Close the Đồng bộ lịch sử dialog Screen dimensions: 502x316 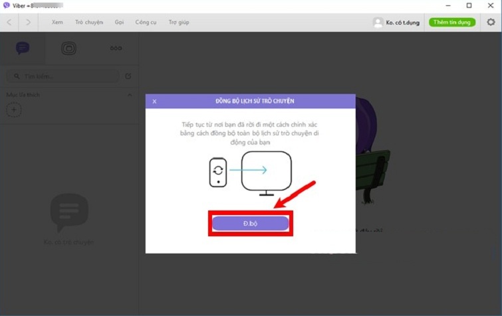(x=154, y=101)
